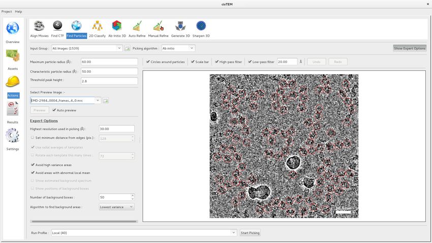Open the Generate 3D action
This screenshot has width=432, height=243.
(x=180, y=29)
